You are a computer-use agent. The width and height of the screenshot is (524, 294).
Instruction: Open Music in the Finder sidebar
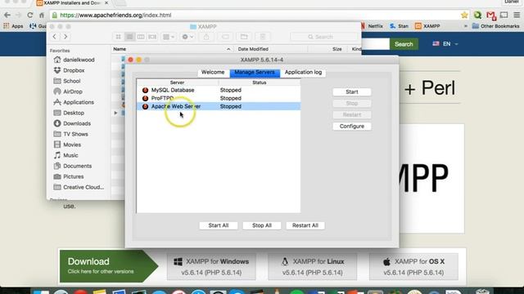pos(70,156)
